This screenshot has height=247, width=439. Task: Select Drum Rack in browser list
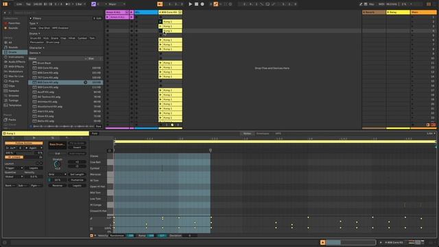pyautogui.click(x=66, y=63)
